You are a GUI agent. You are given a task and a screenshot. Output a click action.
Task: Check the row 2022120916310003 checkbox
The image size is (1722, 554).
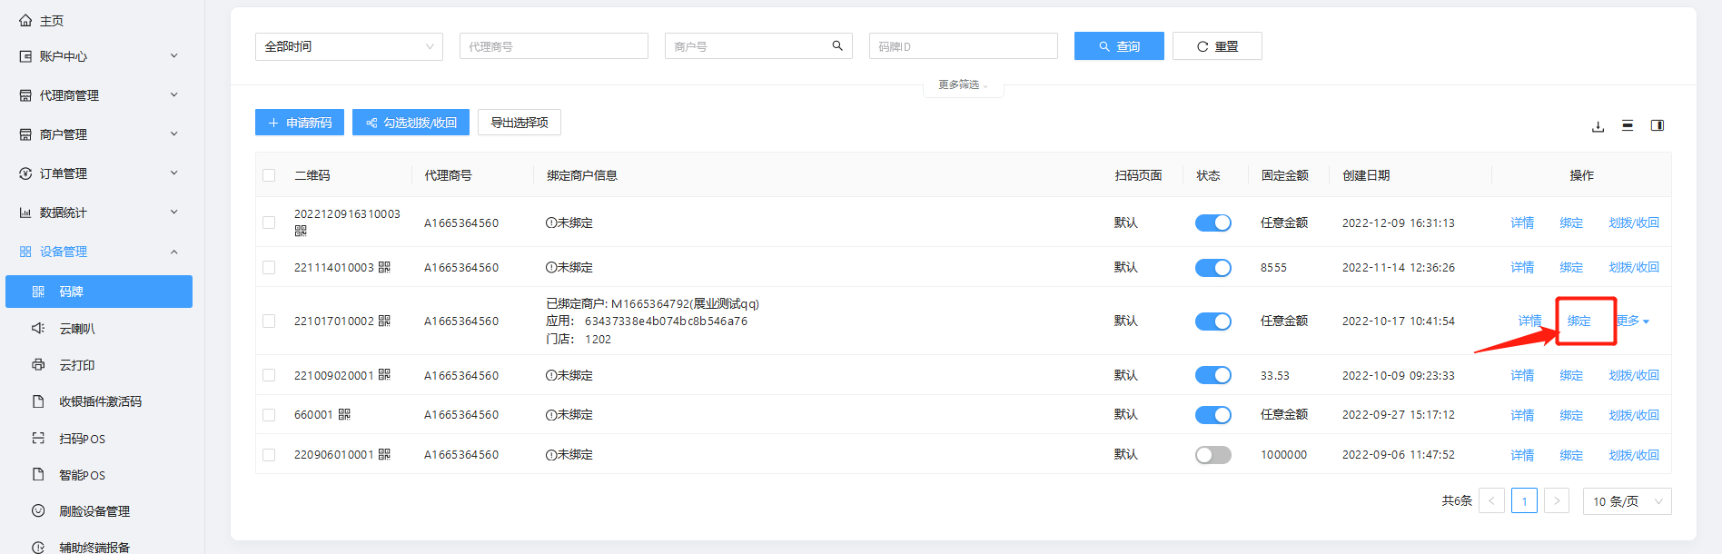point(269,223)
